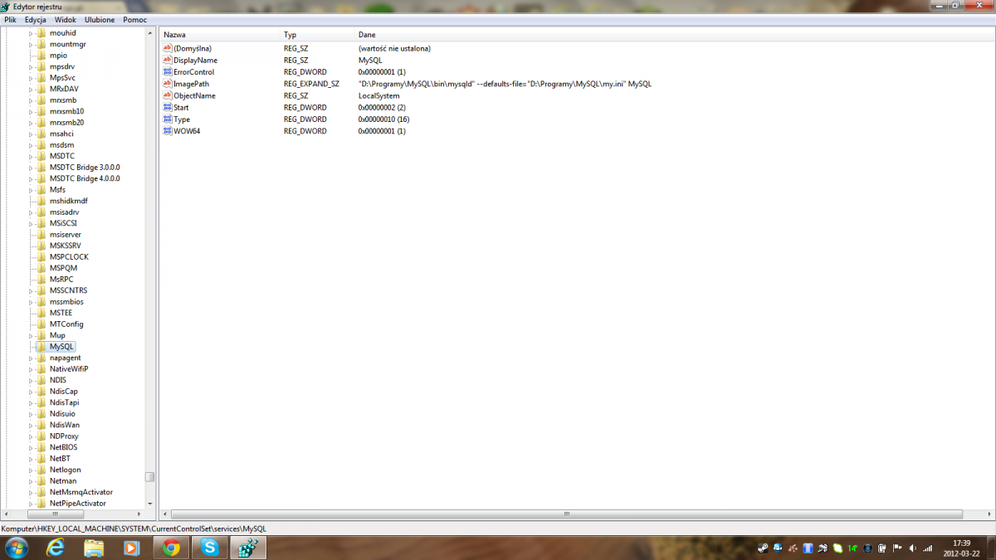Open Google Chrome from the taskbar
Viewport: 996px width, 560px height.
pos(172,548)
